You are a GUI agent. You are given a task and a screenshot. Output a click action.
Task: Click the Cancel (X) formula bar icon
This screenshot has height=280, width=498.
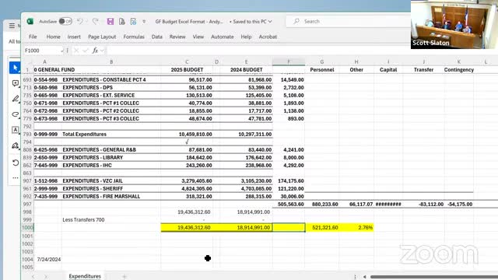(x=76, y=51)
